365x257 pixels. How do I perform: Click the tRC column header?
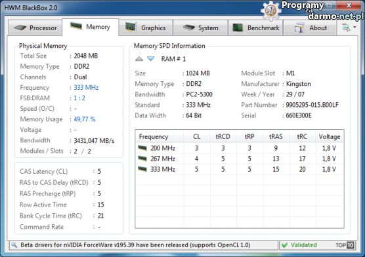[x=302, y=136]
